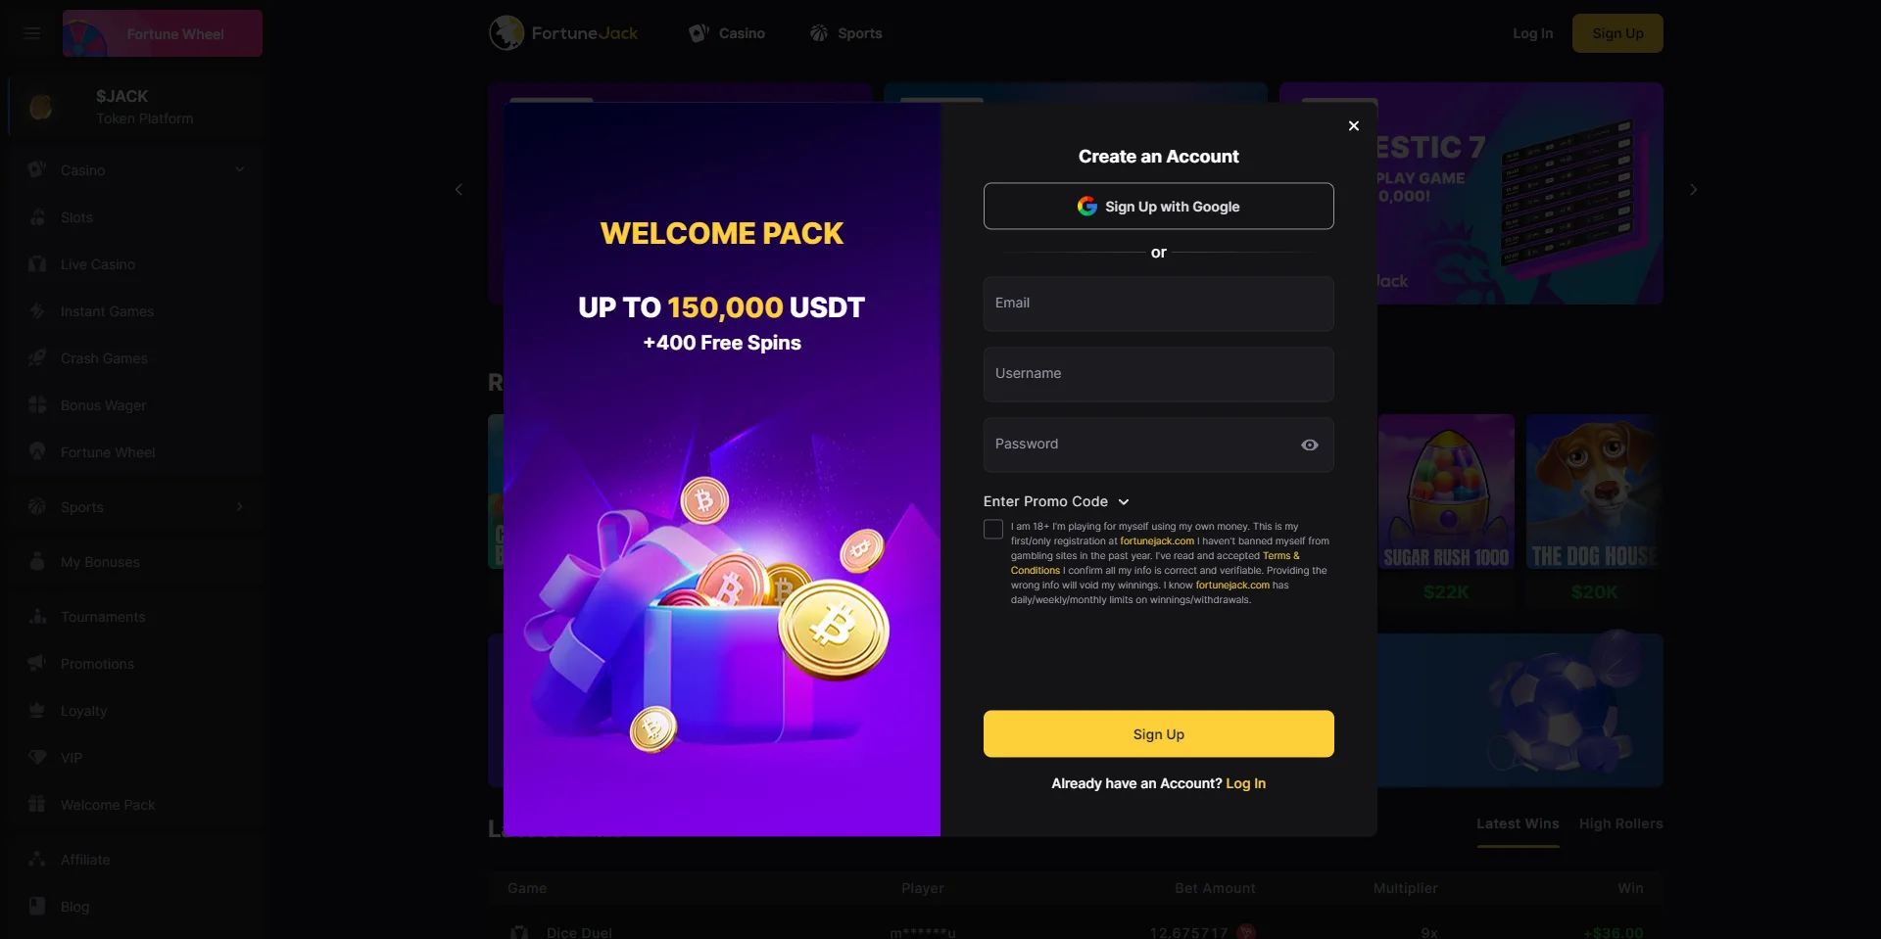Viewport: 1881px width, 939px height.
Task: Click the FortuneJack logo
Action: pos(563,33)
